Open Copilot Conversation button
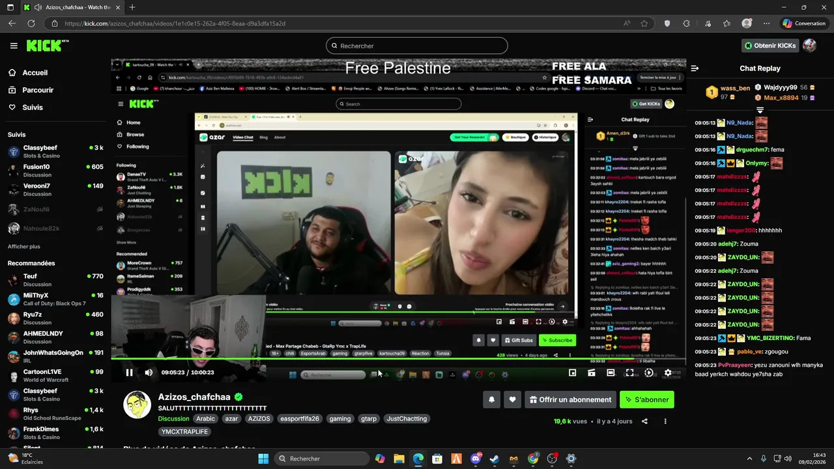This screenshot has height=469, width=834. 804,23
